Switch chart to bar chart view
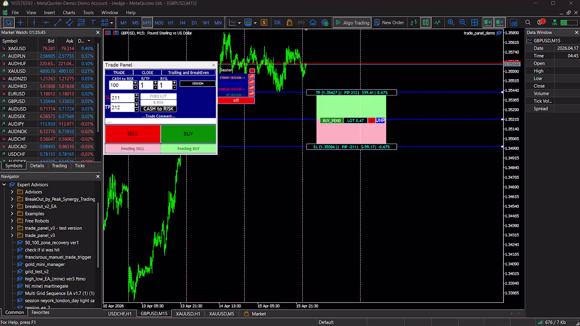Viewport: 580px width, 326px height. (x=414, y=23)
